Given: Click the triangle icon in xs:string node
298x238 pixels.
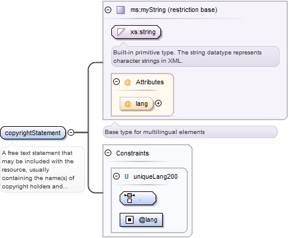Looking at the screenshot, I should pyautogui.click(x=121, y=32).
